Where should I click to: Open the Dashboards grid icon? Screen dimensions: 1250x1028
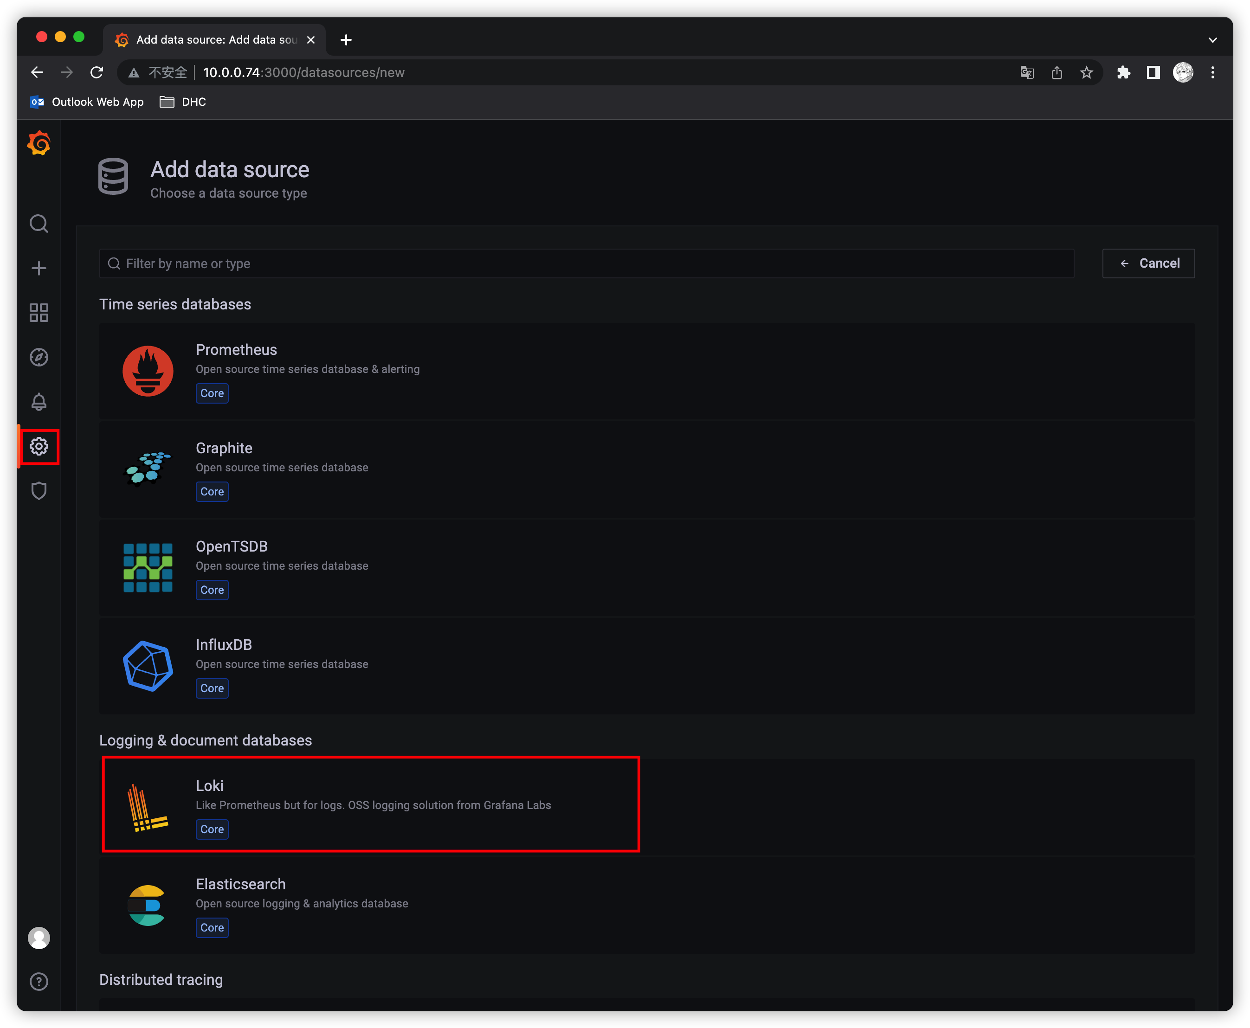[39, 313]
